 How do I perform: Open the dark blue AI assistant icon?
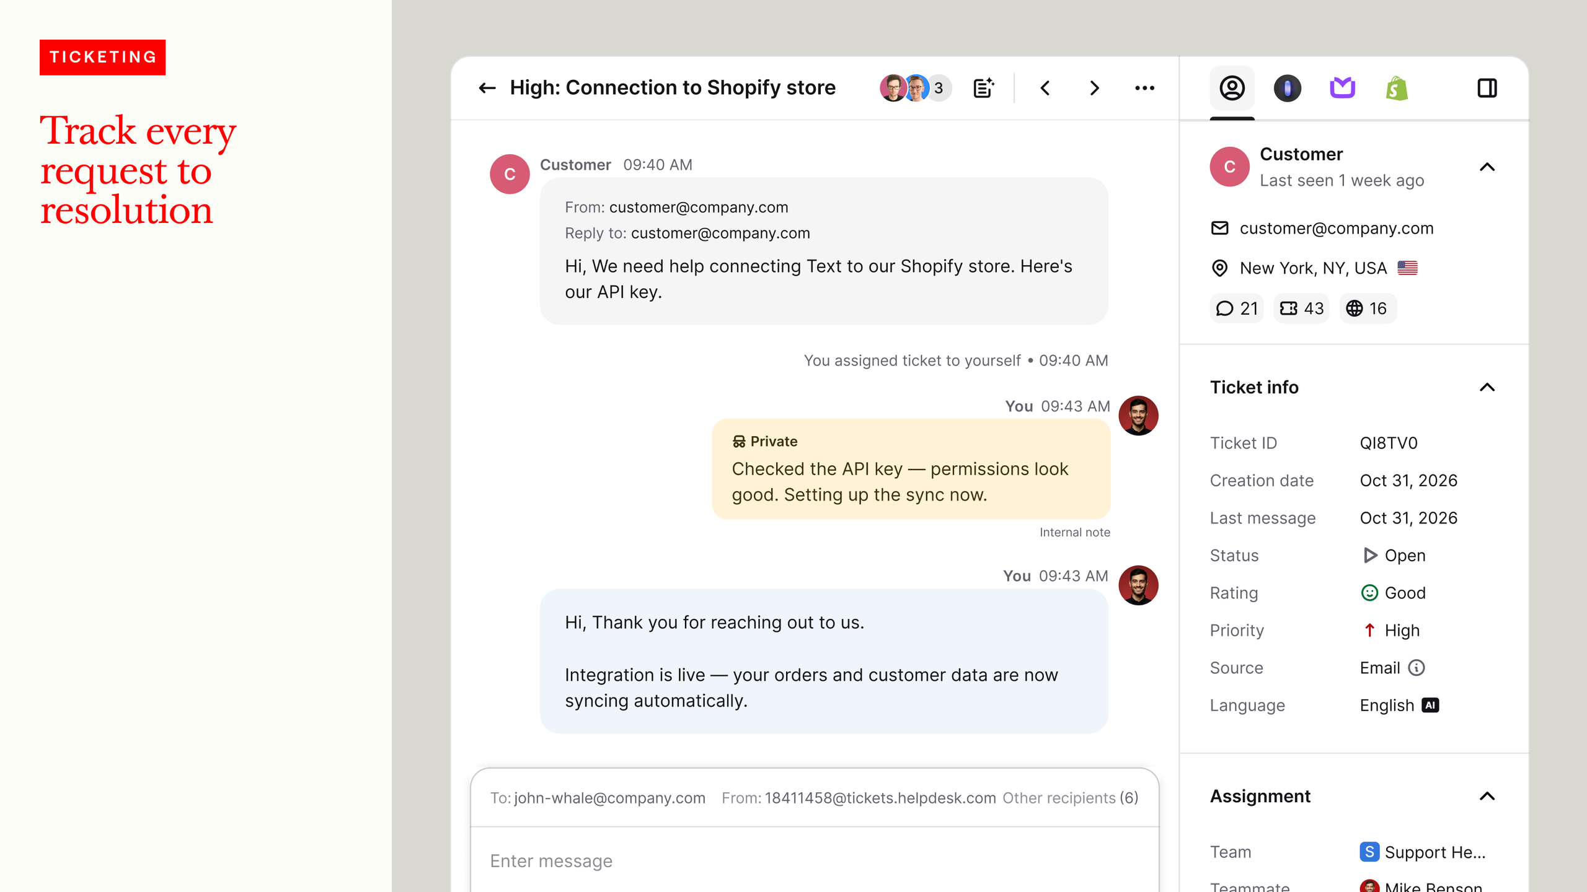[1288, 88]
